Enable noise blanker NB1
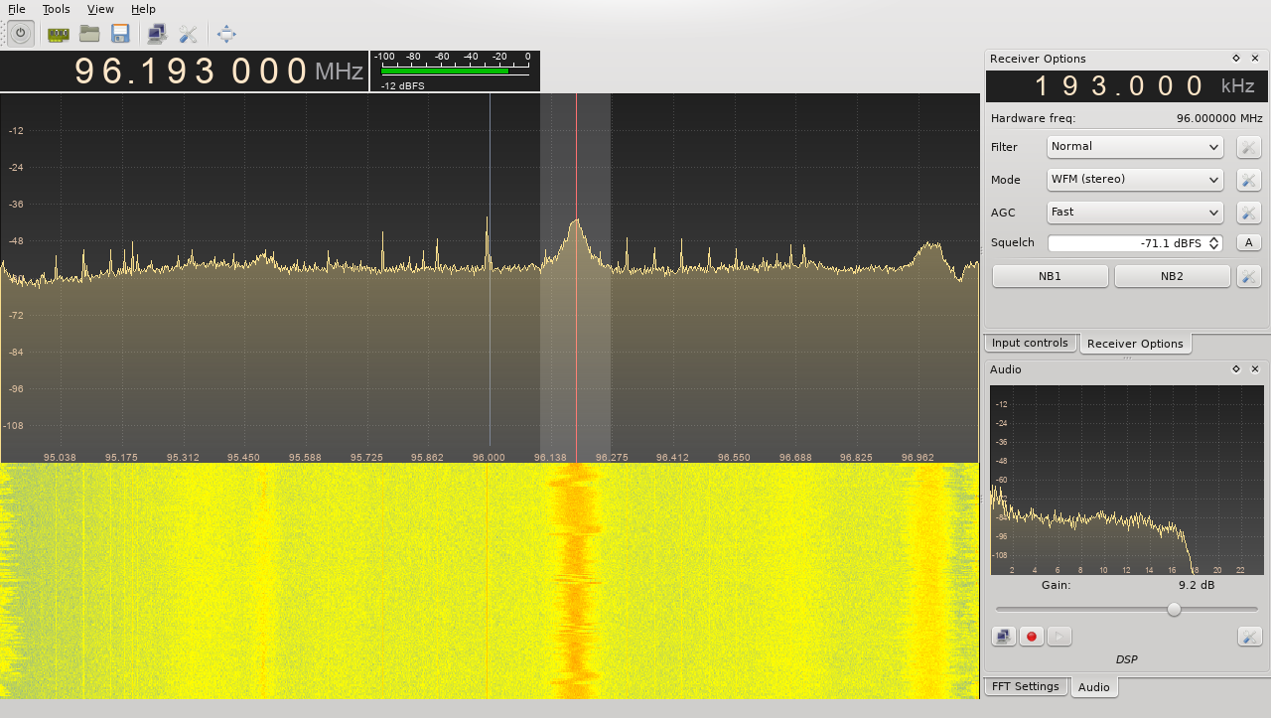The height and width of the screenshot is (718, 1271). coord(1050,275)
